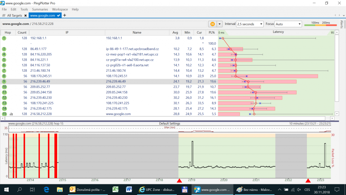Viewport: 346px width, 195px height.
Task: Click hop 5 green circle icon
Action: pyautogui.click(x=4, y=60)
